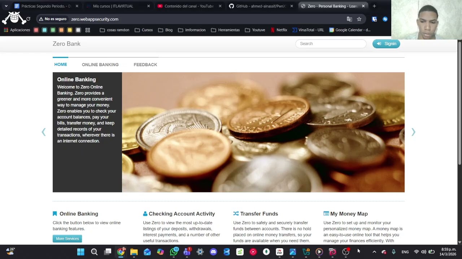Switch to Prácticas Segundo Periodo browser tab
This screenshot has height=259, width=462.
(46, 6)
